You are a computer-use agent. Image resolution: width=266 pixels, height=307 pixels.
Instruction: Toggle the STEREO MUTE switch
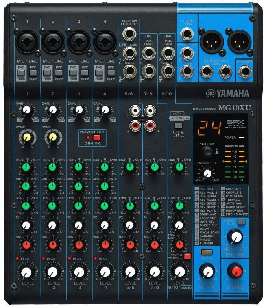[x=241, y=222]
